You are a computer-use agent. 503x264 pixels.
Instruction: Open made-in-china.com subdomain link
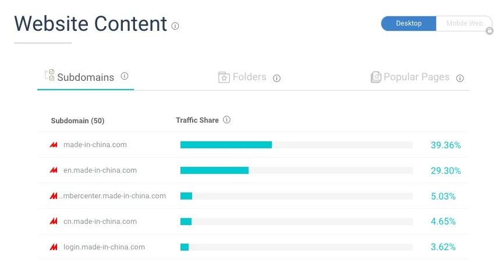coord(95,145)
